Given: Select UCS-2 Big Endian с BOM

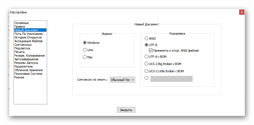Looking at the screenshot, I should coord(146,64).
